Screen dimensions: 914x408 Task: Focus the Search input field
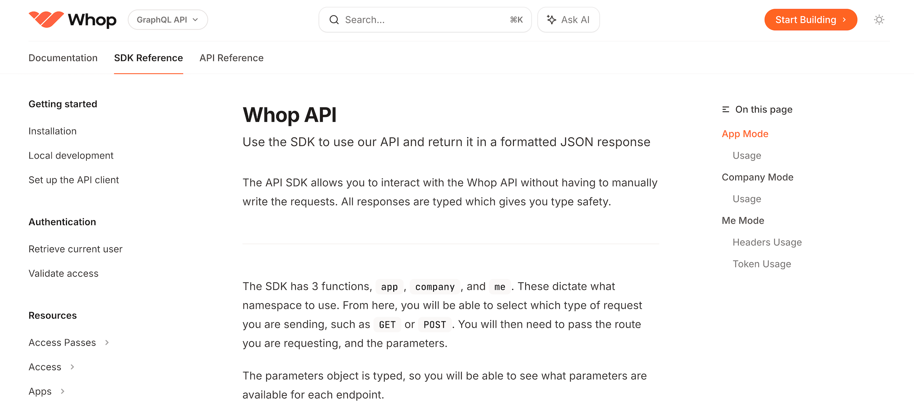(x=425, y=20)
